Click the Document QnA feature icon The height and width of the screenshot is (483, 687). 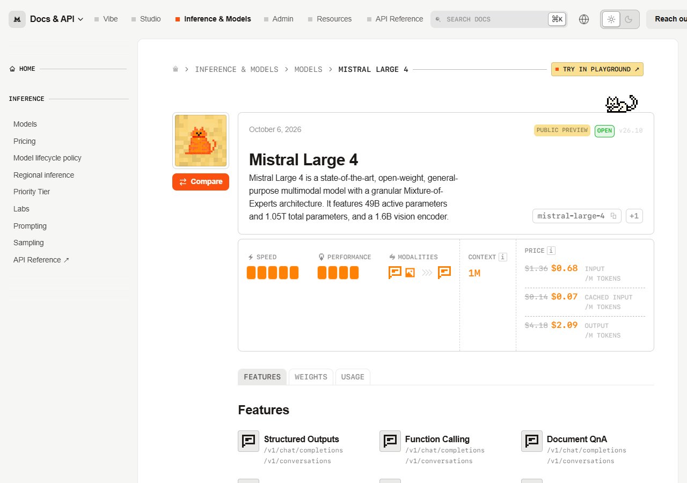tap(532, 441)
